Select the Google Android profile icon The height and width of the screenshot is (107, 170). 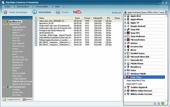coord(128,26)
